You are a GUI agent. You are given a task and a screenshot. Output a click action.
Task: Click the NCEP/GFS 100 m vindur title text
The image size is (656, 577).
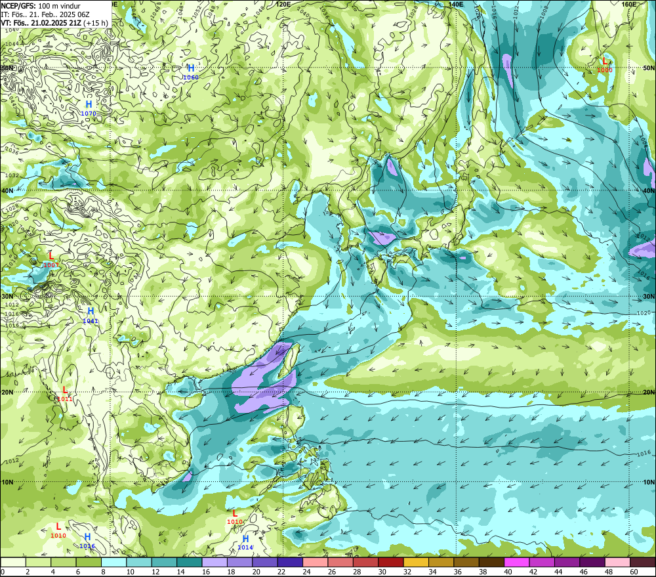tap(41, 6)
